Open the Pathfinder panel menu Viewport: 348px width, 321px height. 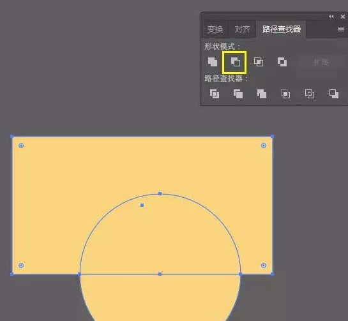[341, 29]
